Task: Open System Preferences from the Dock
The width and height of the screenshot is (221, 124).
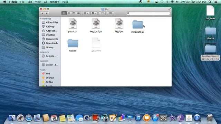Action: point(163,118)
